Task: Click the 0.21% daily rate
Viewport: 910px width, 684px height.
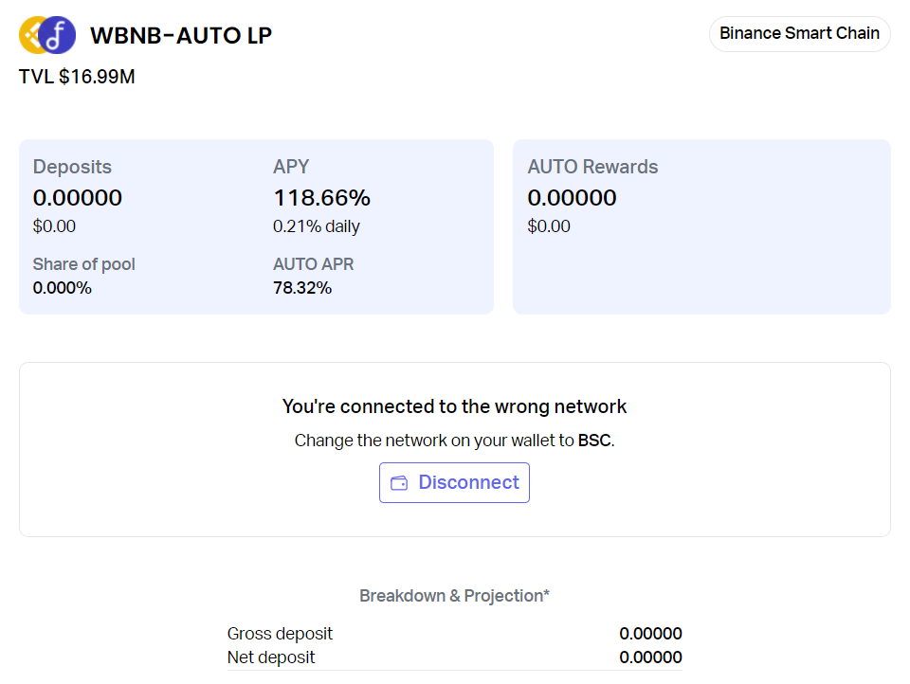Action: 317,226
